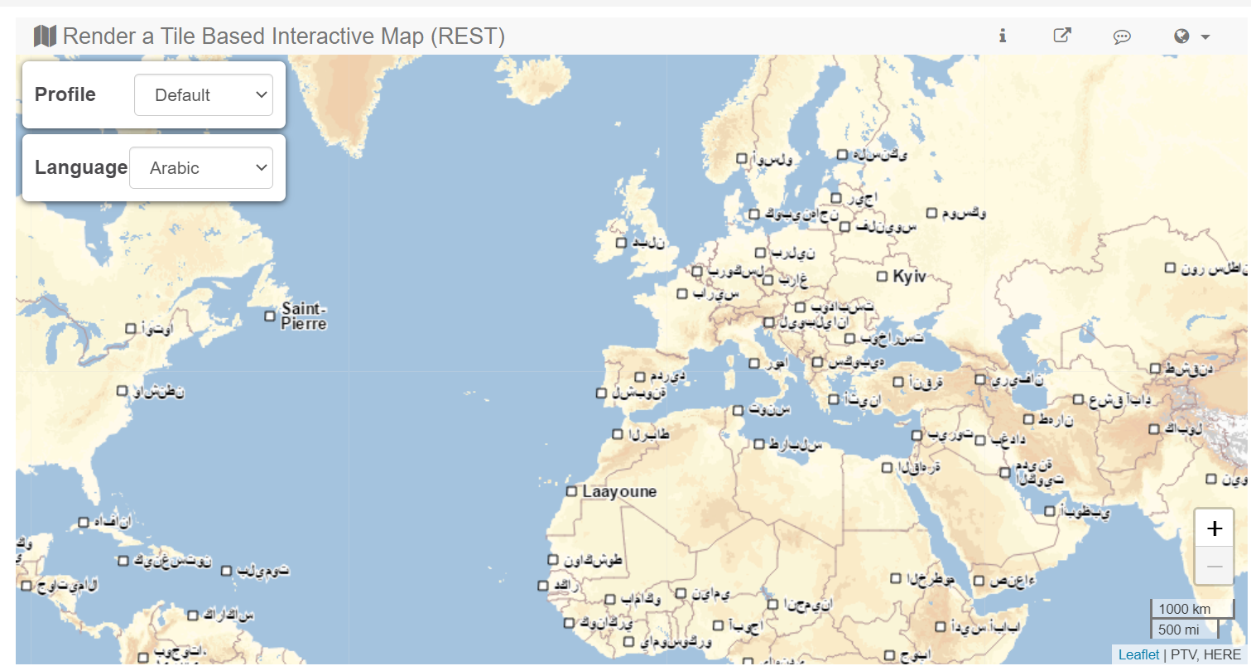Click the 500 mi scale bar

point(1178,630)
